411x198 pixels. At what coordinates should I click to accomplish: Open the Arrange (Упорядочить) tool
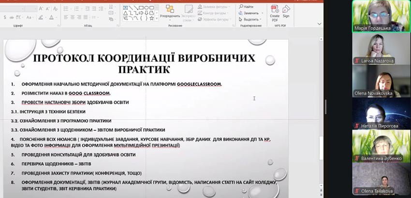pos(170,11)
